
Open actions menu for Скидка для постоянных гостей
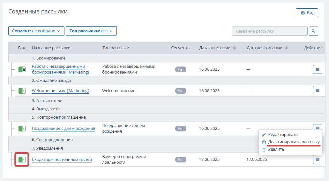click(318, 160)
